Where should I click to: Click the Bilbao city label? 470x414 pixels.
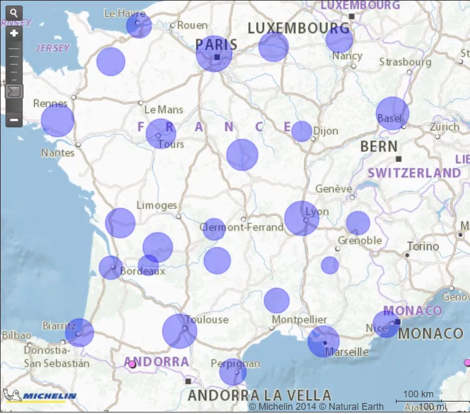[17, 335]
